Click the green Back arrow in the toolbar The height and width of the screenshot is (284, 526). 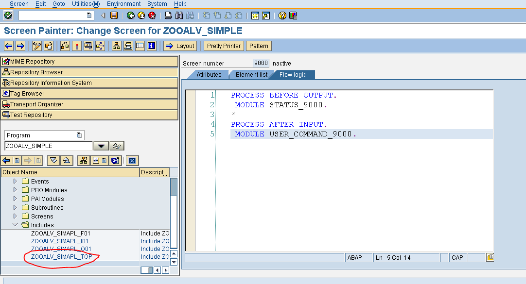click(x=130, y=15)
